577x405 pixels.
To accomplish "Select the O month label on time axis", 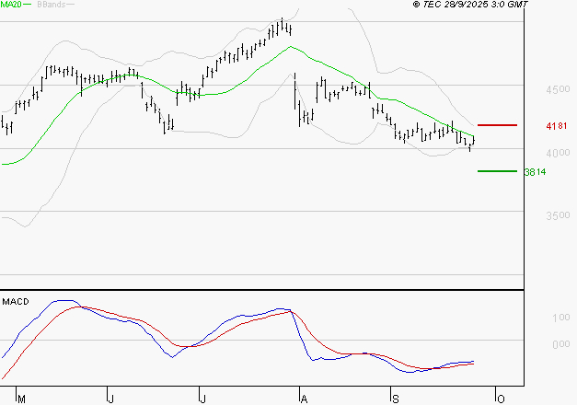I will (500, 398).
